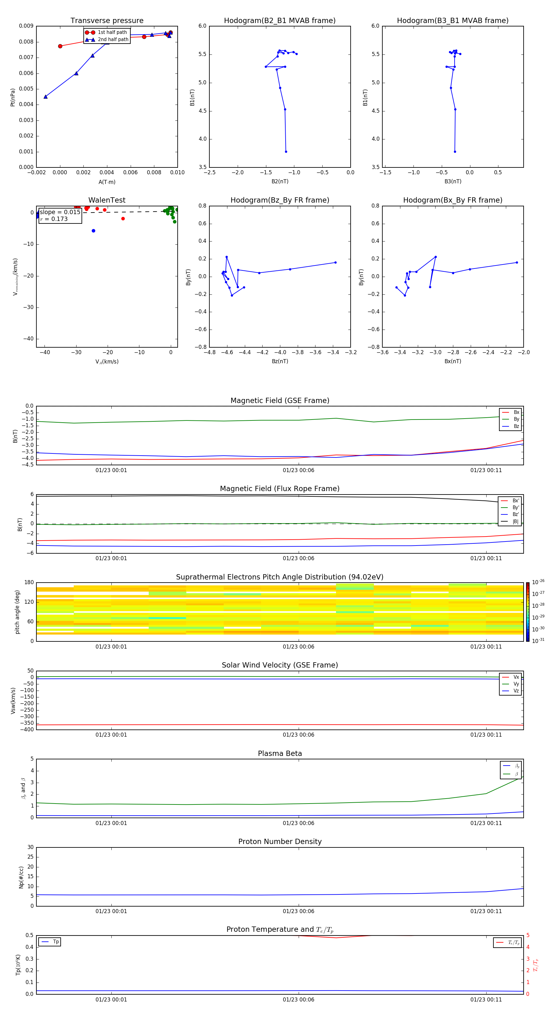Click 'B2(nT)' x-axis label
The height and width of the screenshot is (1027, 560).
(280, 181)
